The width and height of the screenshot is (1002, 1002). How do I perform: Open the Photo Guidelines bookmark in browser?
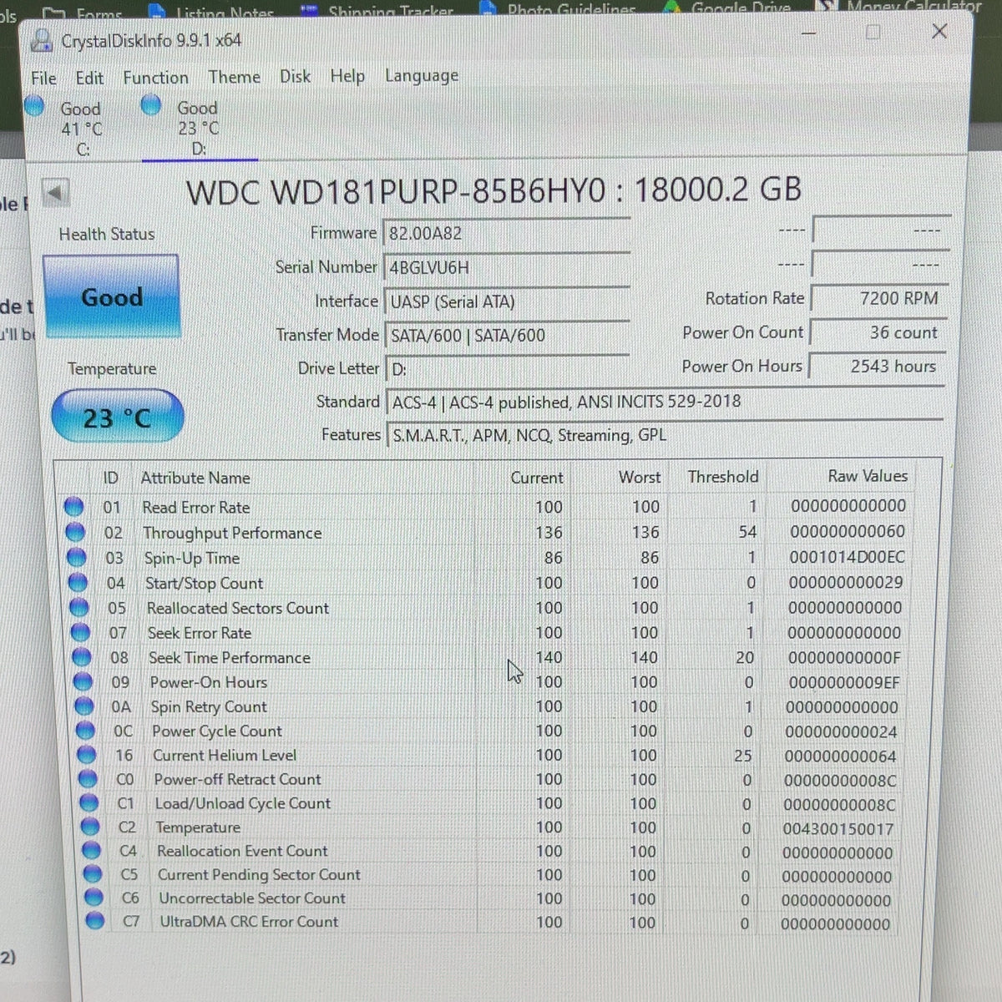(x=559, y=9)
